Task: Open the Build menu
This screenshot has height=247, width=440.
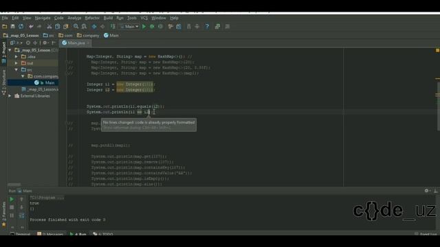Action: click(108, 18)
